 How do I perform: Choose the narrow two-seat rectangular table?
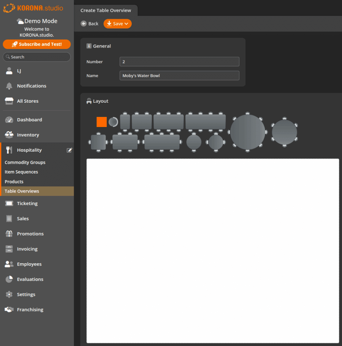125,122
